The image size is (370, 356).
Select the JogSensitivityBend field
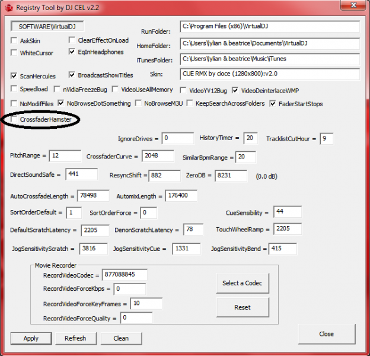pos(283,249)
